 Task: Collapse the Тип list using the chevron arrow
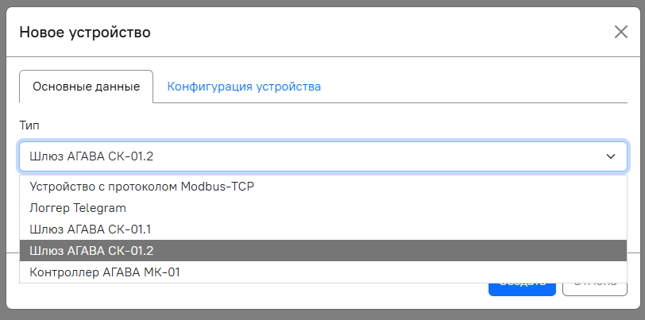tap(611, 156)
